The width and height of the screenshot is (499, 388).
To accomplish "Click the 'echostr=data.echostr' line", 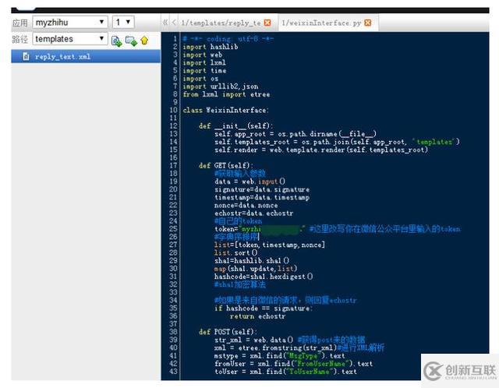I will pyautogui.click(x=254, y=213).
